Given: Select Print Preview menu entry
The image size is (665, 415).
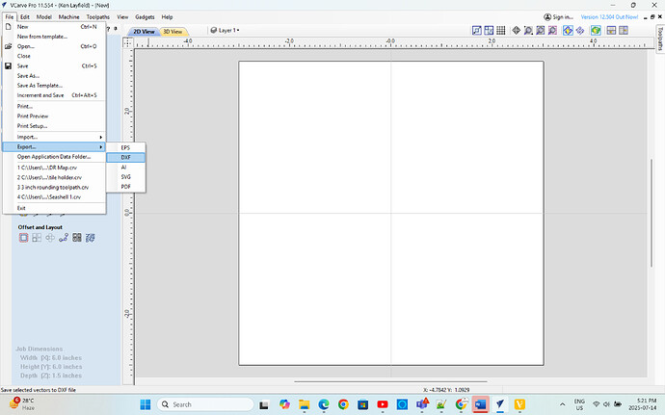Looking at the screenshot, I should [x=54, y=117].
